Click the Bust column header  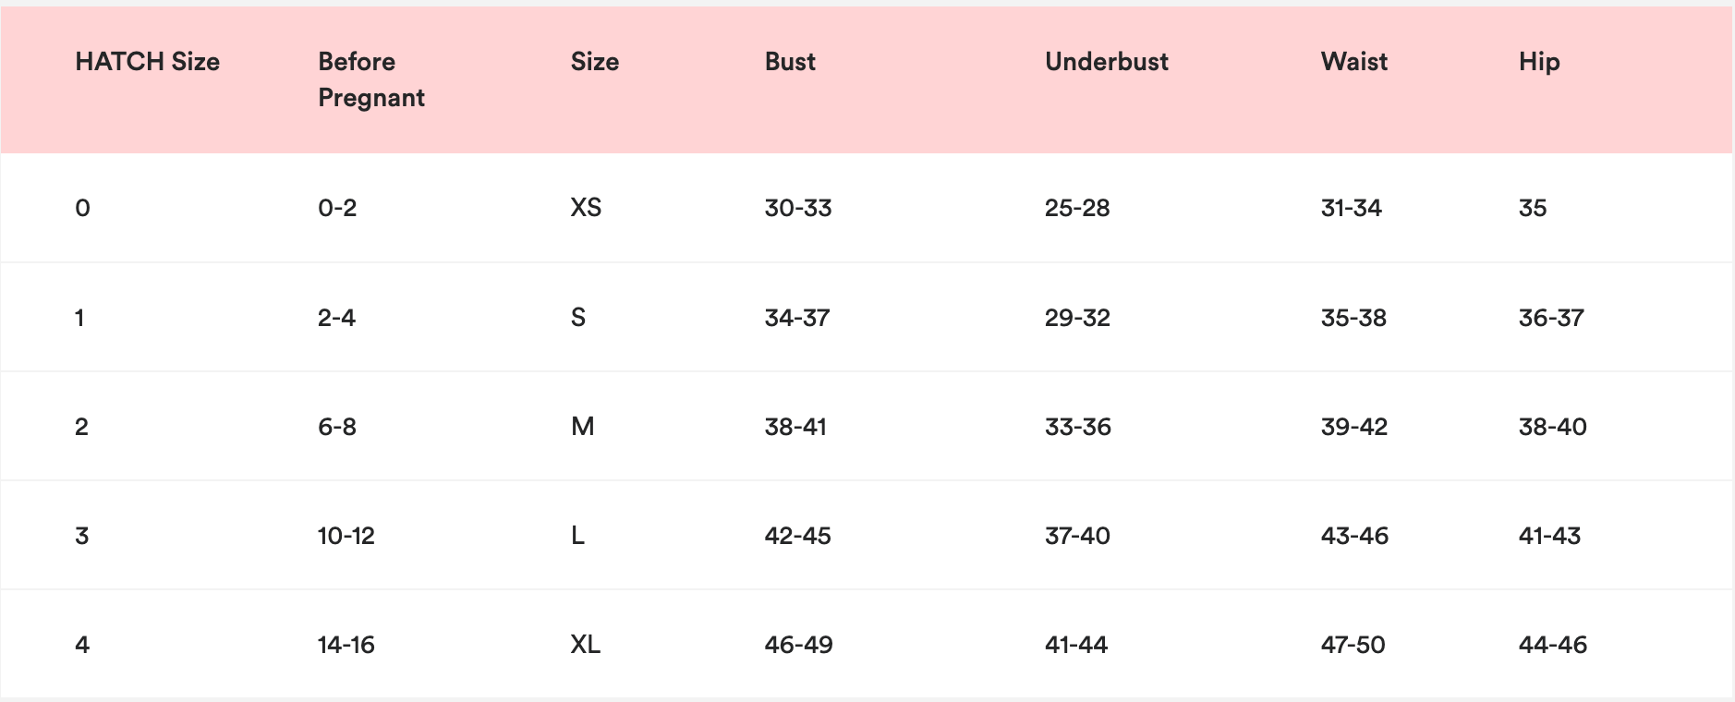pyautogui.click(x=790, y=62)
